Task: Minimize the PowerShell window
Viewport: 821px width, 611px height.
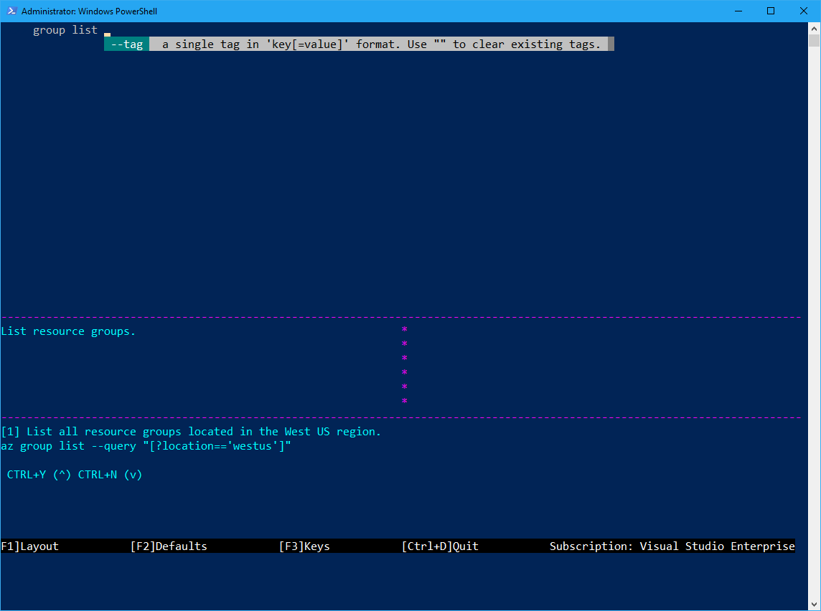Action: 738,11
